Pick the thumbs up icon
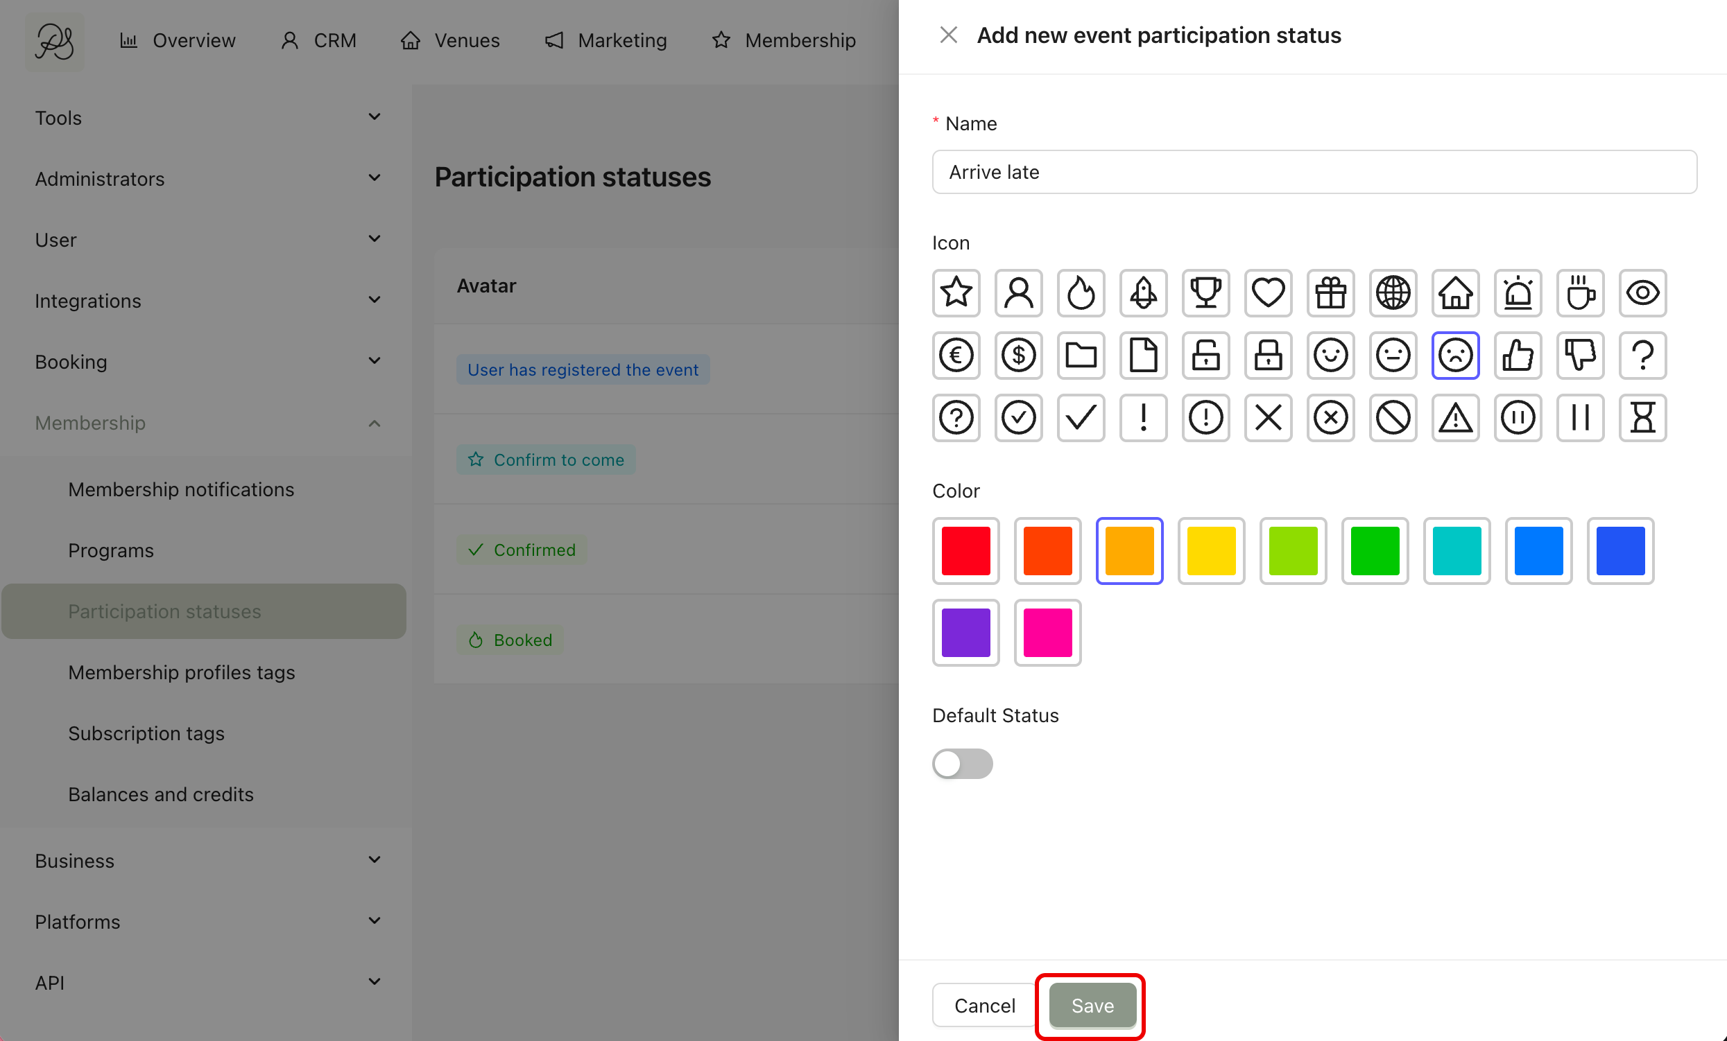1727x1041 pixels. click(x=1518, y=355)
